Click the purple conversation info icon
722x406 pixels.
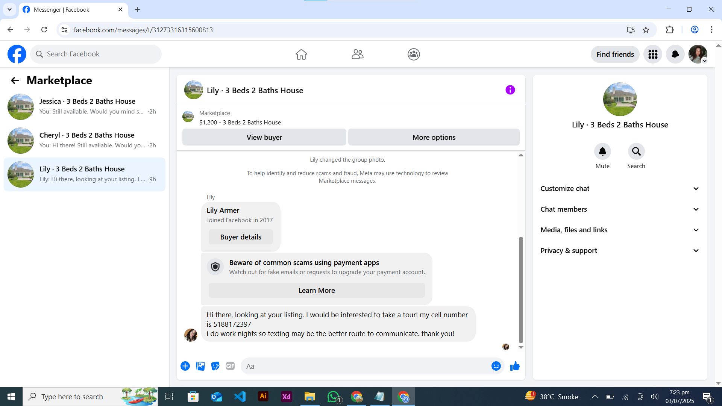pos(510,90)
